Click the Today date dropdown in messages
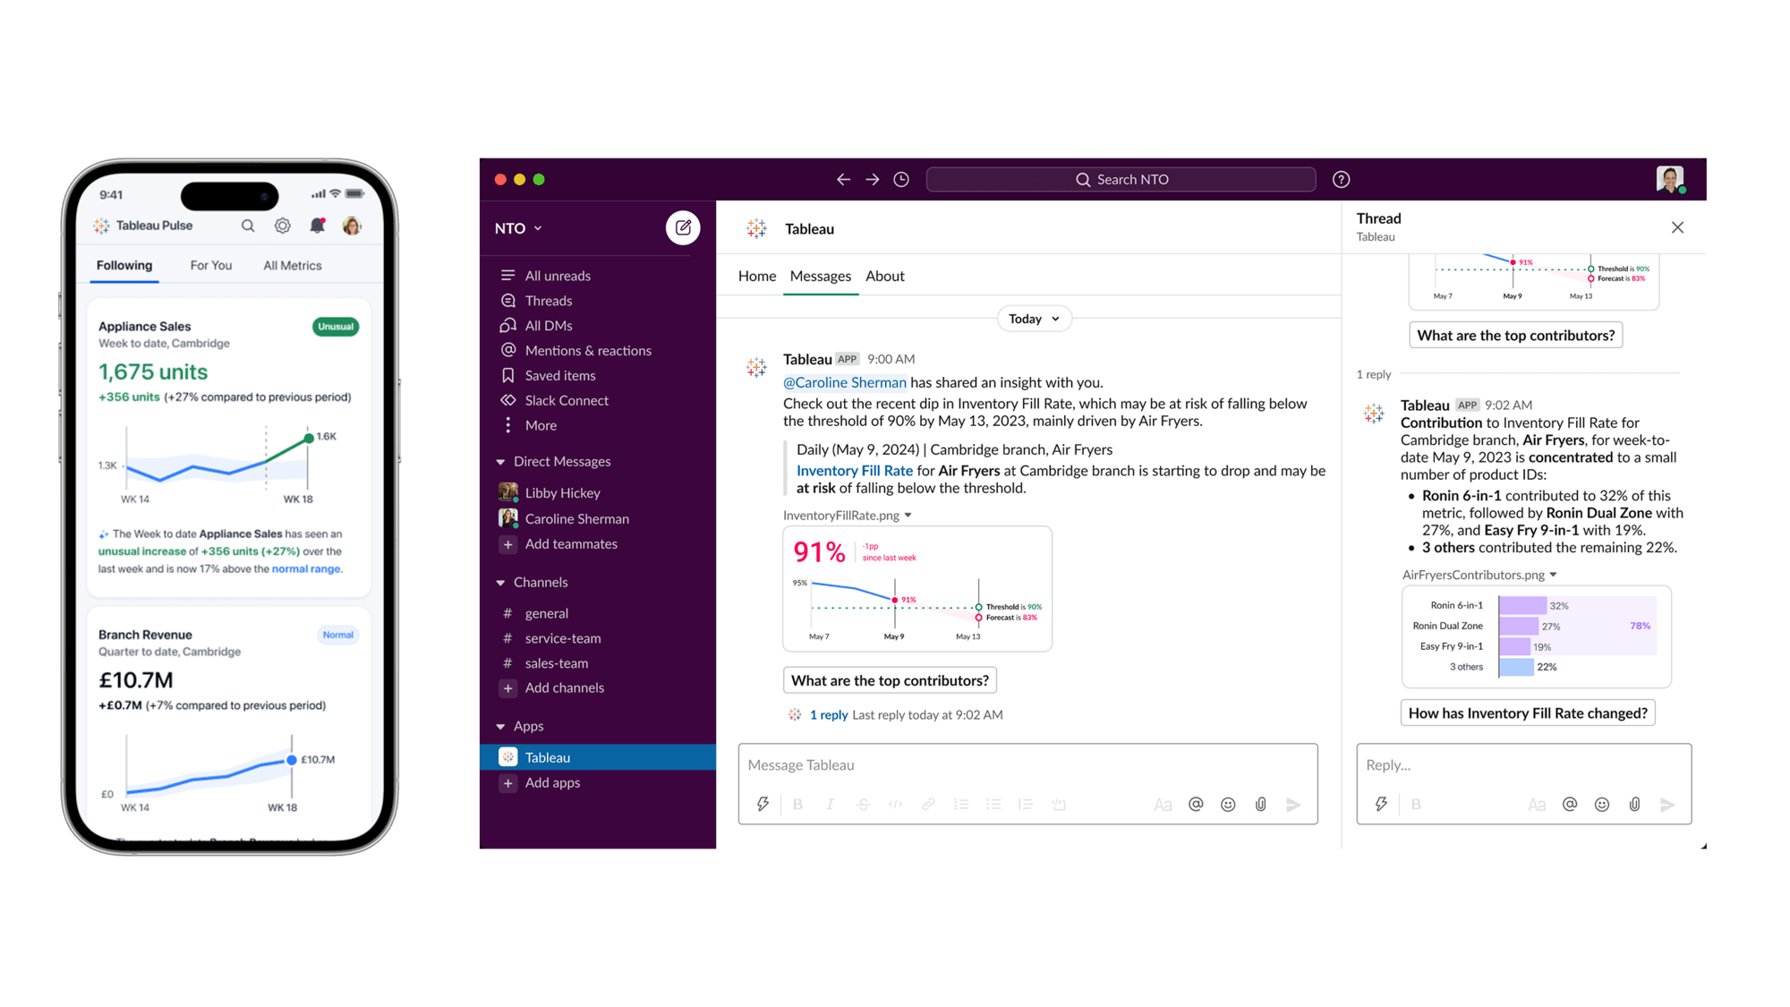Image resolution: width=1790 pixels, height=1007 pixels. point(1033,317)
